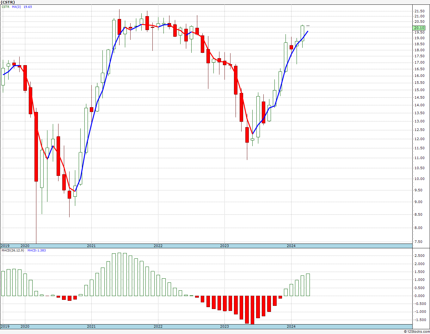Select 2020 on the price chart timeline

point(25,246)
